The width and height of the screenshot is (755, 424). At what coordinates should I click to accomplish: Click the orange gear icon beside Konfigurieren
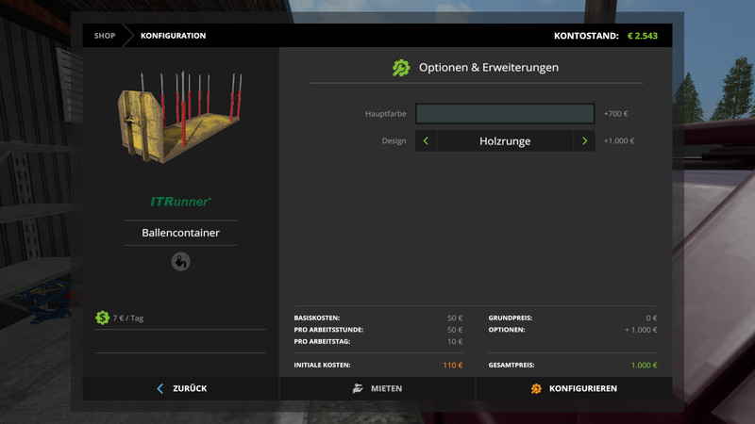[536, 388]
